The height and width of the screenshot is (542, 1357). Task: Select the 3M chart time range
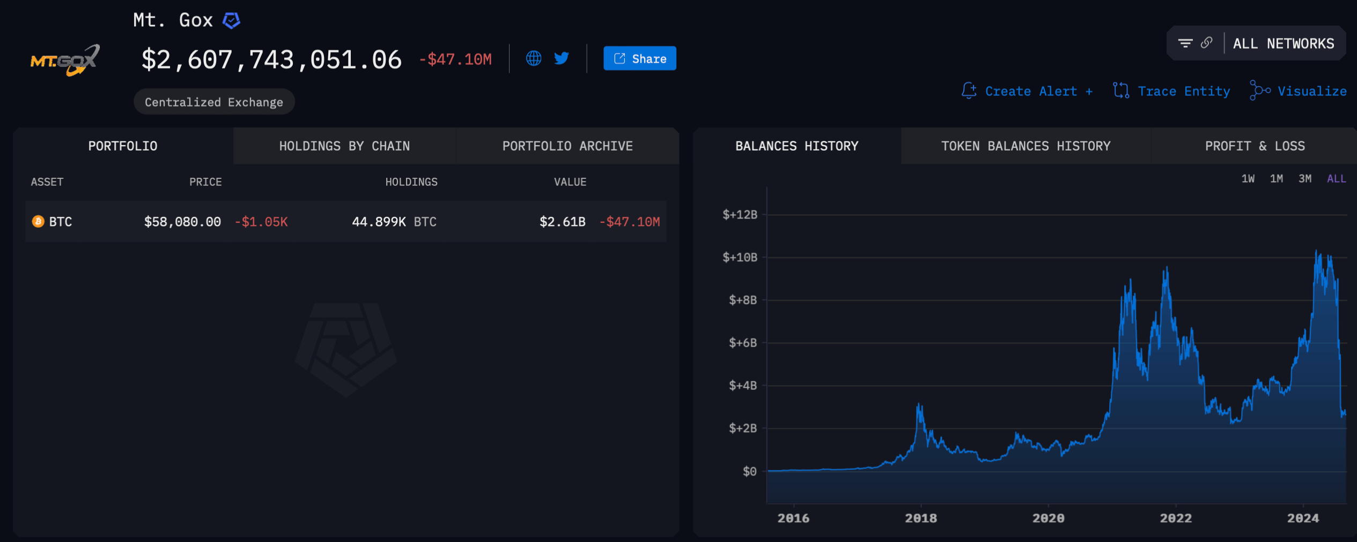click(1304, 179)
